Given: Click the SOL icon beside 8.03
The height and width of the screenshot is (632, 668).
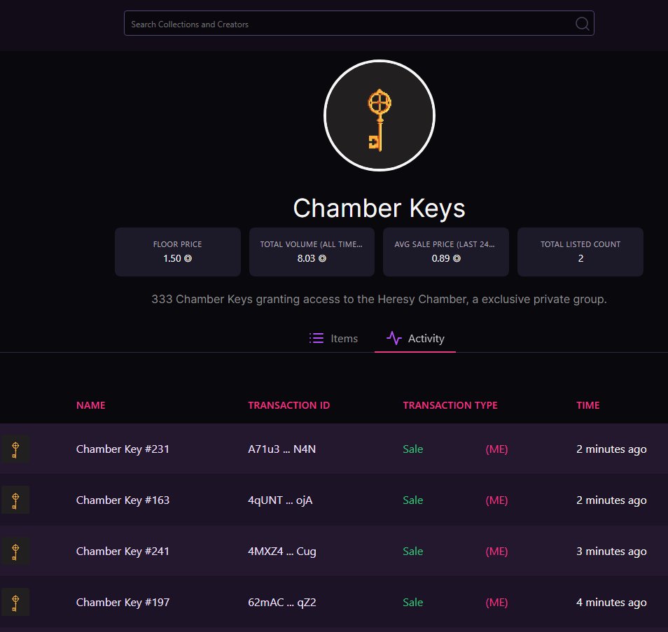Looking at the screenshot, I should (323, 258).
